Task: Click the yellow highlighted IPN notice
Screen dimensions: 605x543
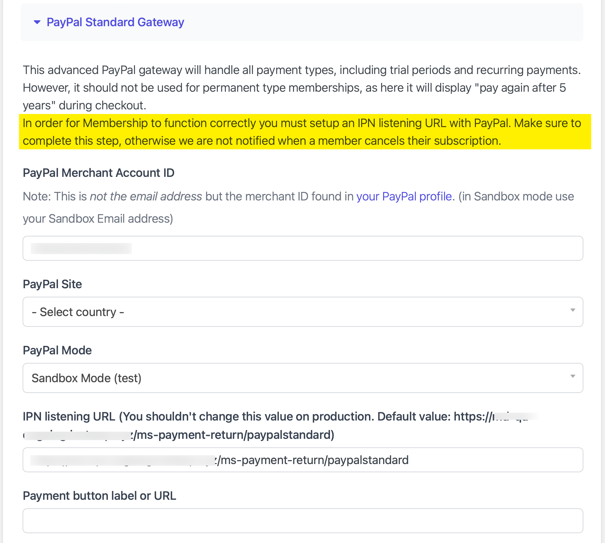Action: [302, 132]
